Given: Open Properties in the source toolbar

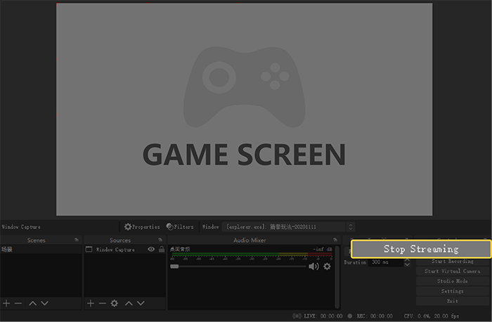Looking at the screenshot, I should coord(142,227).
